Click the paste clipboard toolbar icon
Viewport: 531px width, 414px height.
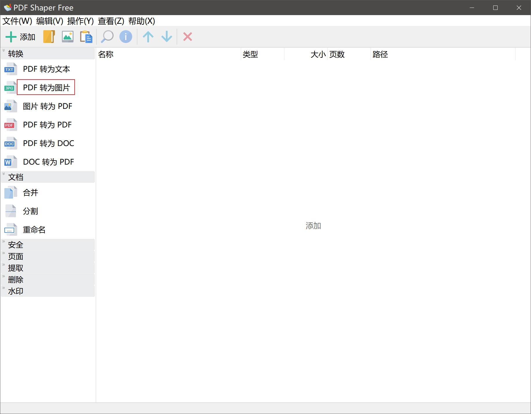[x=86, y=37]
